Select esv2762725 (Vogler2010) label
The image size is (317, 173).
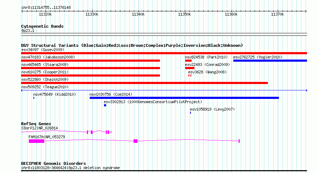tap(258, 57)
